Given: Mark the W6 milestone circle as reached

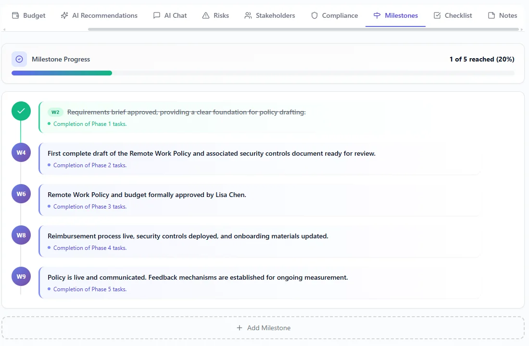Looking at the screenshot, I should pos(21,194).
